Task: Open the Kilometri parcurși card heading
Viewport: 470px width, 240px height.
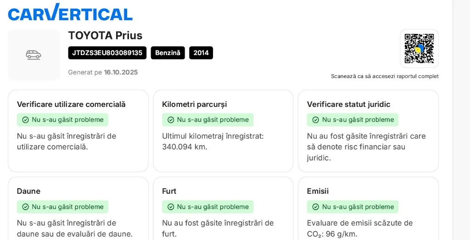Action: pos(194,104)
